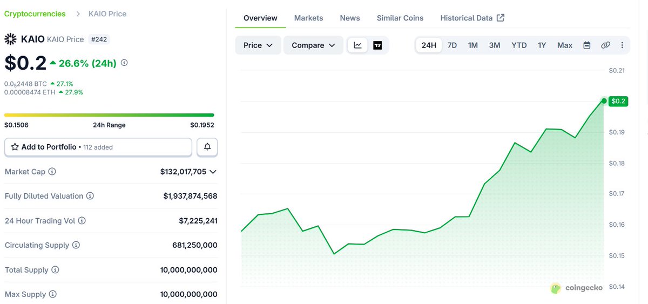Click the #242 rank badge
This screenshot has height=304, width=648.
tap(99, 39)
